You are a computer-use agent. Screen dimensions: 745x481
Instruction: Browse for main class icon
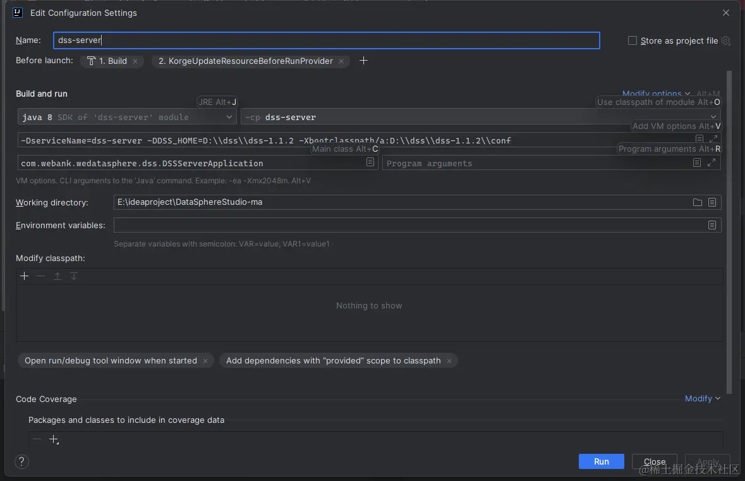370,162
